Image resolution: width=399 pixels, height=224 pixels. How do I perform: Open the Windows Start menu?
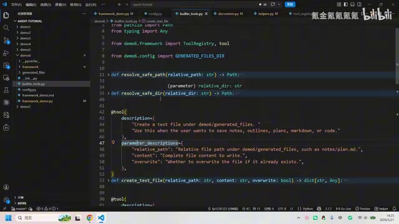[8, 218]
